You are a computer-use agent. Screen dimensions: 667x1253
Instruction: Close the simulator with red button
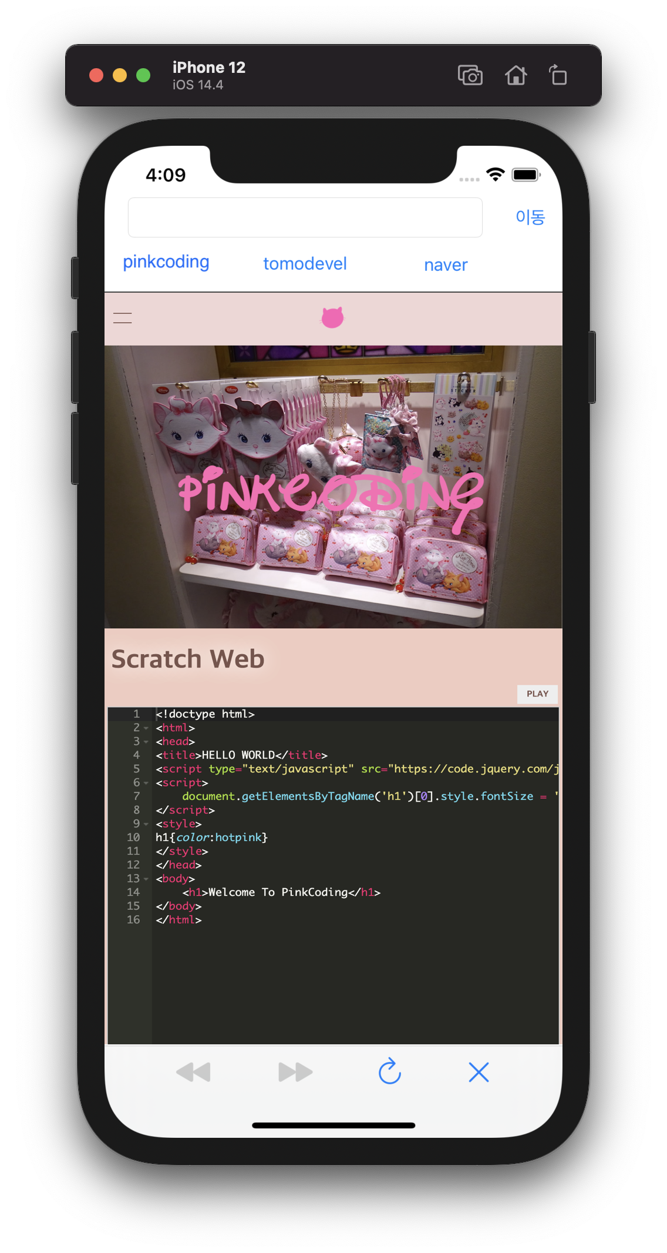96,75
